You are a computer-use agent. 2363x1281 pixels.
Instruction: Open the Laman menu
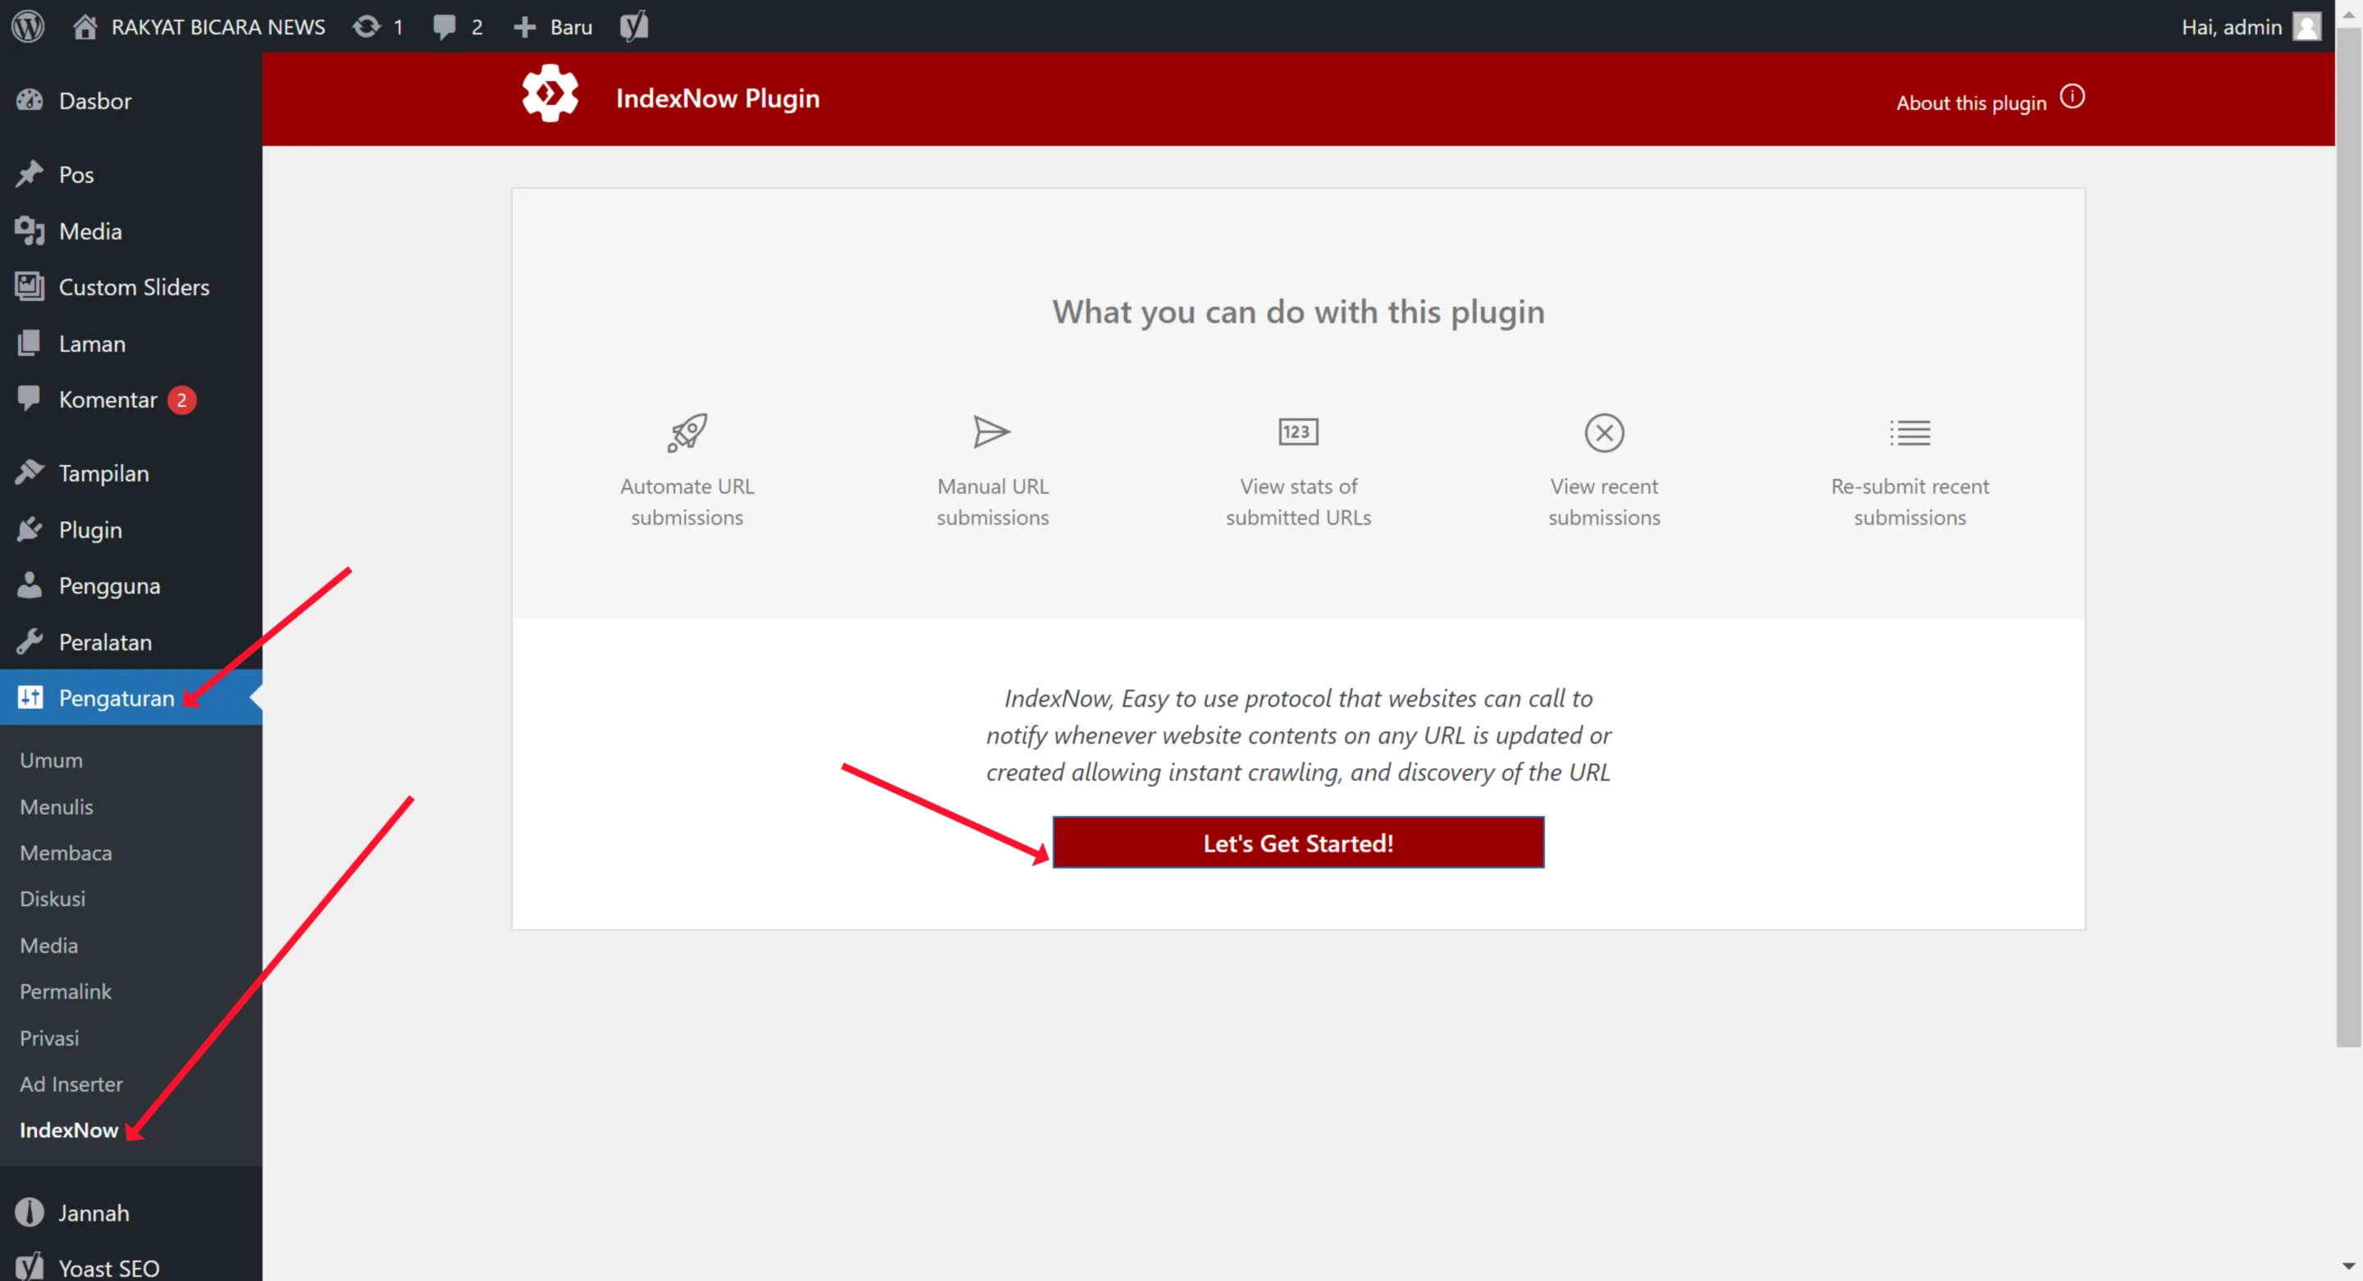[x=131, y=344]
